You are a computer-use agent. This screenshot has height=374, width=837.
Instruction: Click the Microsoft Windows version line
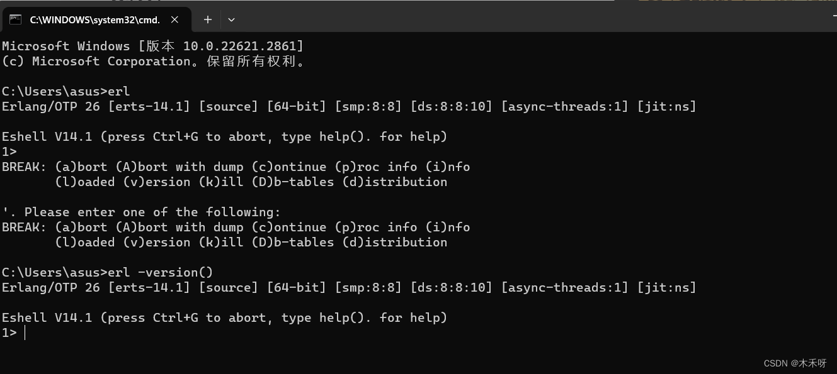pos(153,46)
